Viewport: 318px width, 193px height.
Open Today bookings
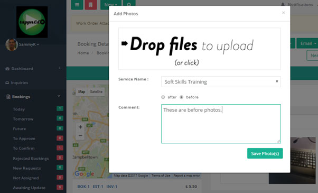(19, 109)
